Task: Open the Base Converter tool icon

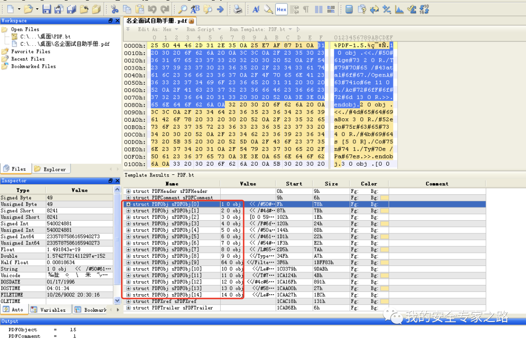Action: (x=424, y=9)
